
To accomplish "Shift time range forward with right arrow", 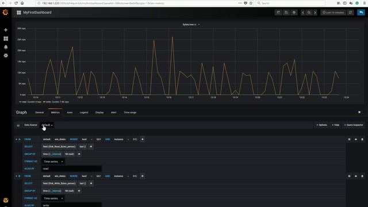I will click(x=315, y=13).
